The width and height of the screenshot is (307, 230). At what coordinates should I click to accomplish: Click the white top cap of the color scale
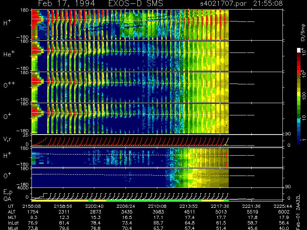point(299,50)
